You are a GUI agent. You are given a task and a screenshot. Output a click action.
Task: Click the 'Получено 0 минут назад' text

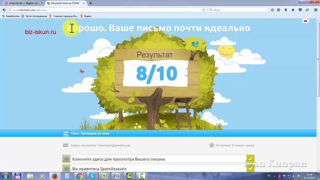pyautogui.click(x=234, y=145)
